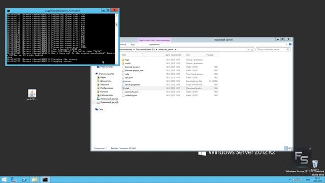Select the ops.json file
This screenshot has height=183, width=325.
click(x=128, y=78)
